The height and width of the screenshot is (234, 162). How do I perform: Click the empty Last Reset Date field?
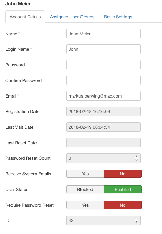pyautogui.click(x=103, y=143)
